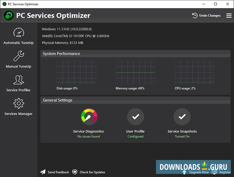Click the Upgrade Now link

199,172
